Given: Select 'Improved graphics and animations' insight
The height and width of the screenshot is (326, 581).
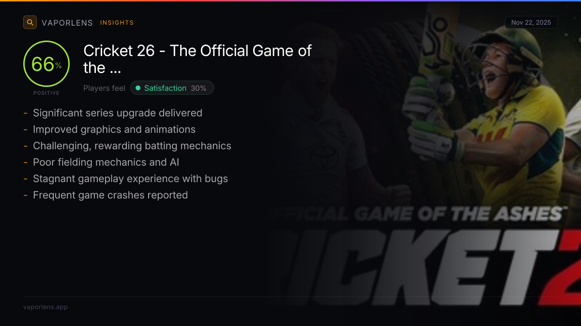Looking at the screenshot, I should click(x=114, y=129).
